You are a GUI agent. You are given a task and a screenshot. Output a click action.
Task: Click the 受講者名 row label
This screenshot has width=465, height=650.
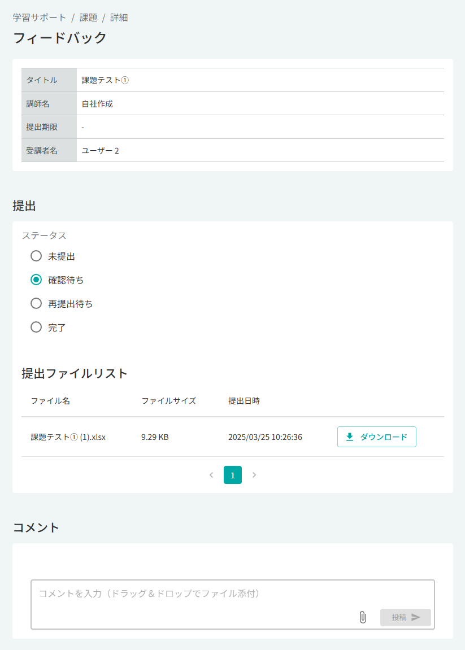[42, 150]
